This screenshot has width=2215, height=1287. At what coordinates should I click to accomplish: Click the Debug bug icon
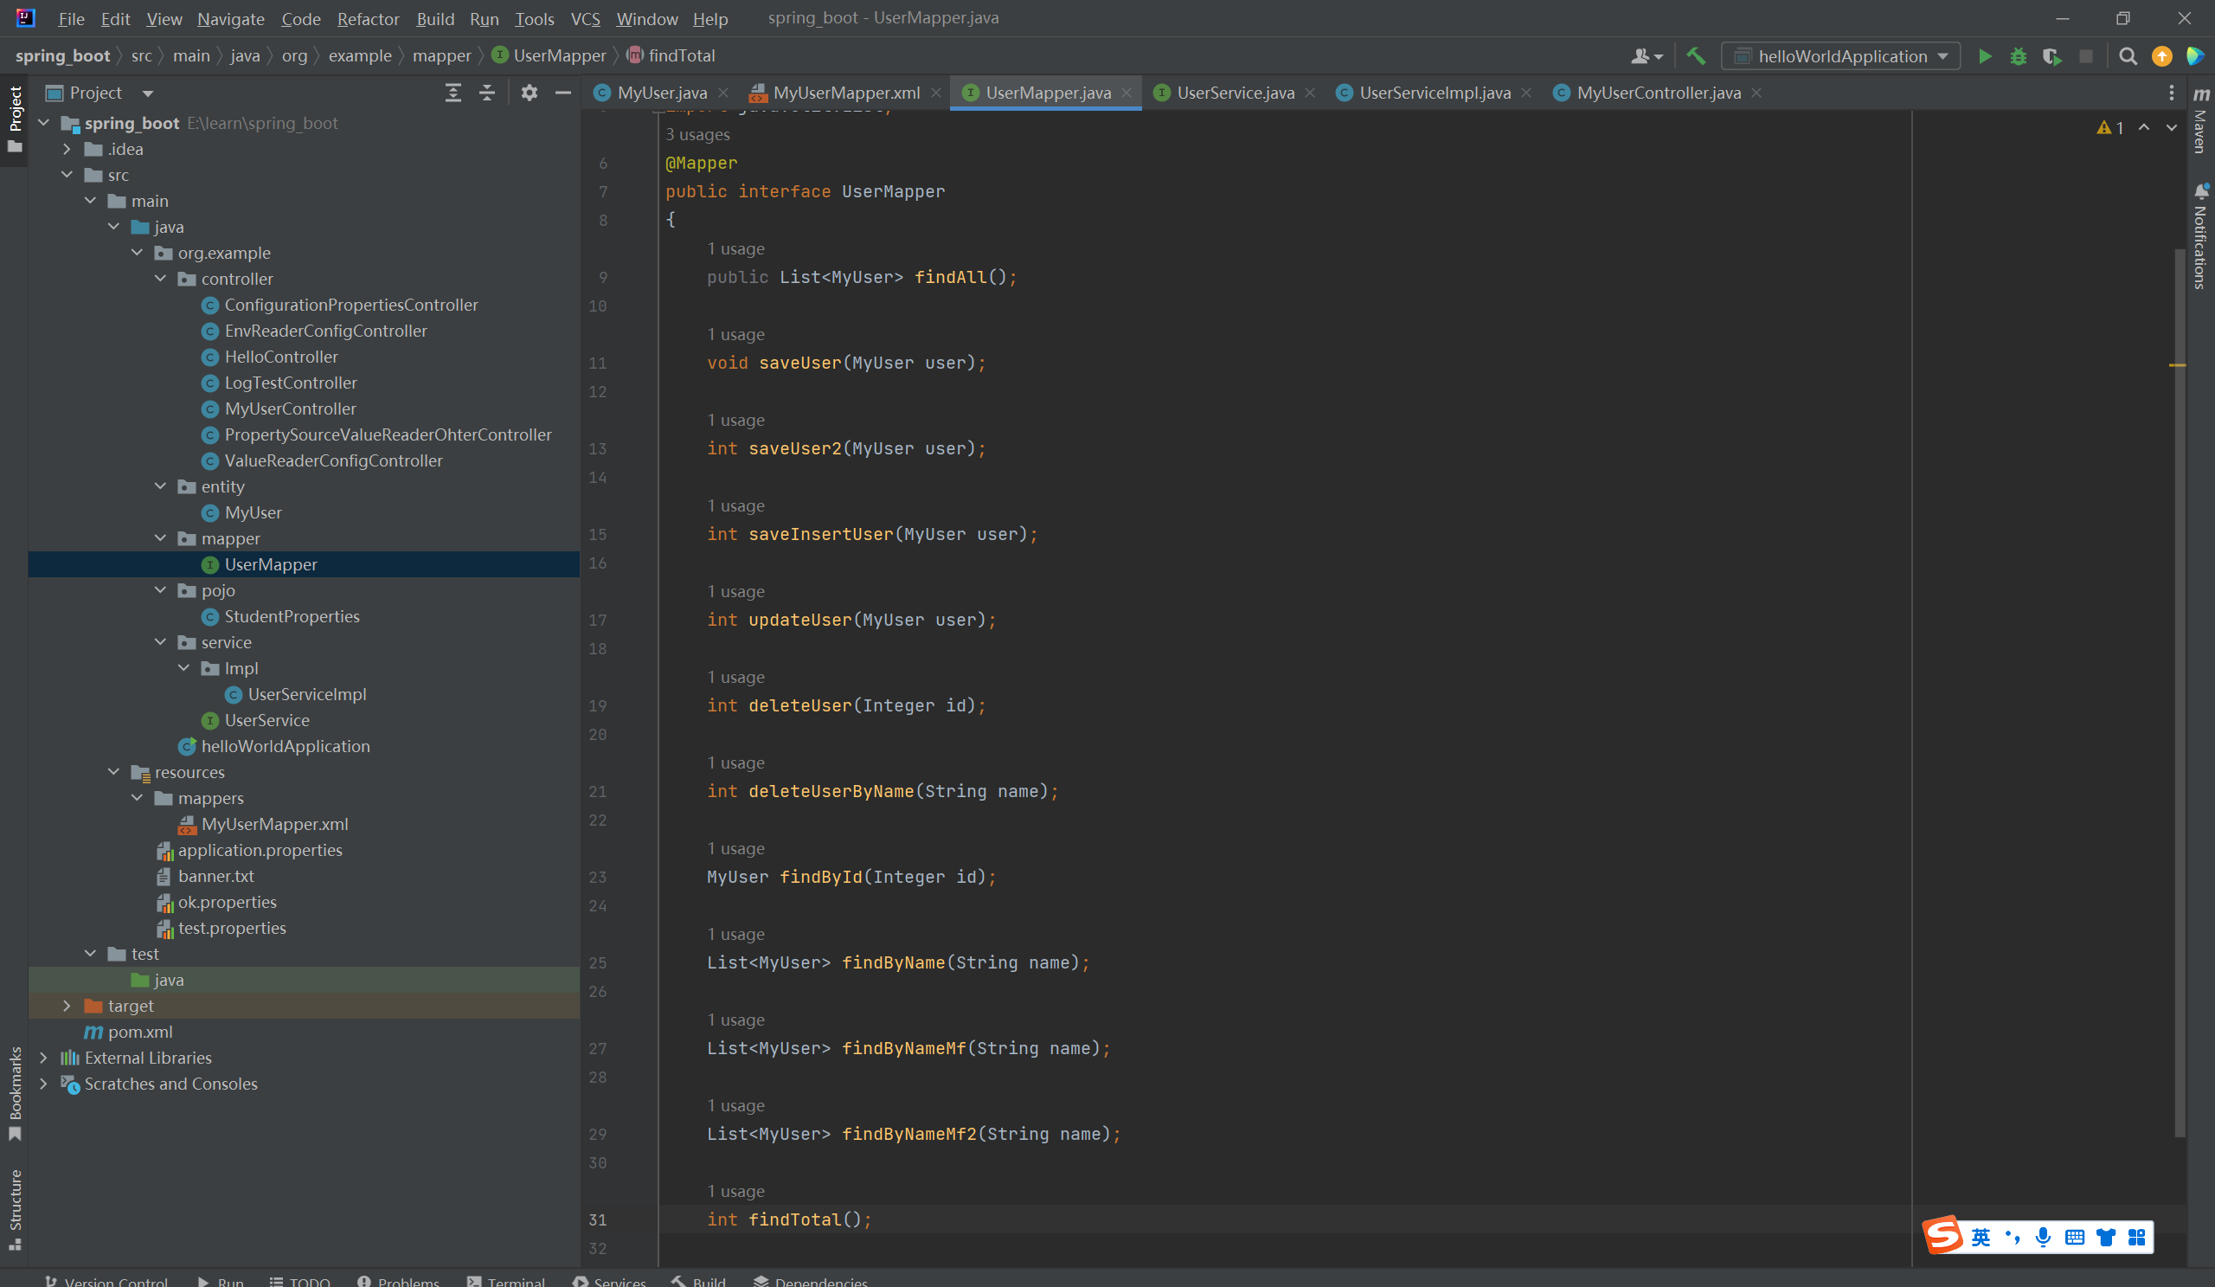[2018, 56]
